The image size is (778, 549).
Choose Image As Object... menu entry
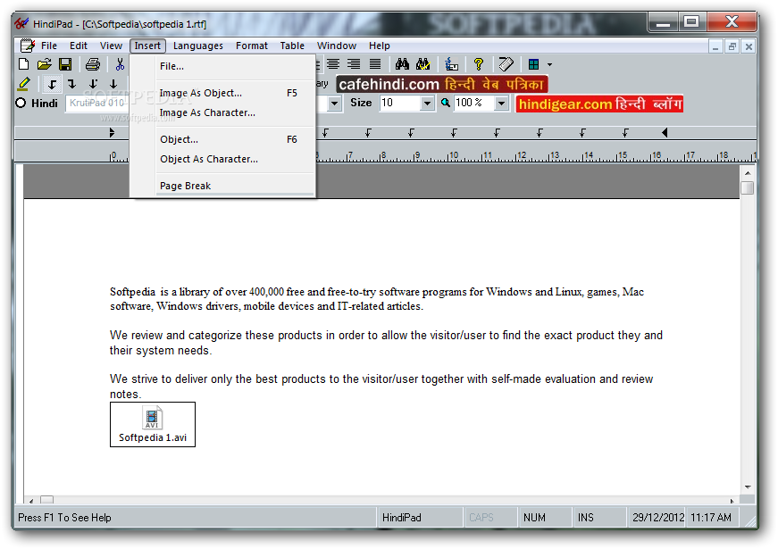pyautogui.click(x=222, y=93)
